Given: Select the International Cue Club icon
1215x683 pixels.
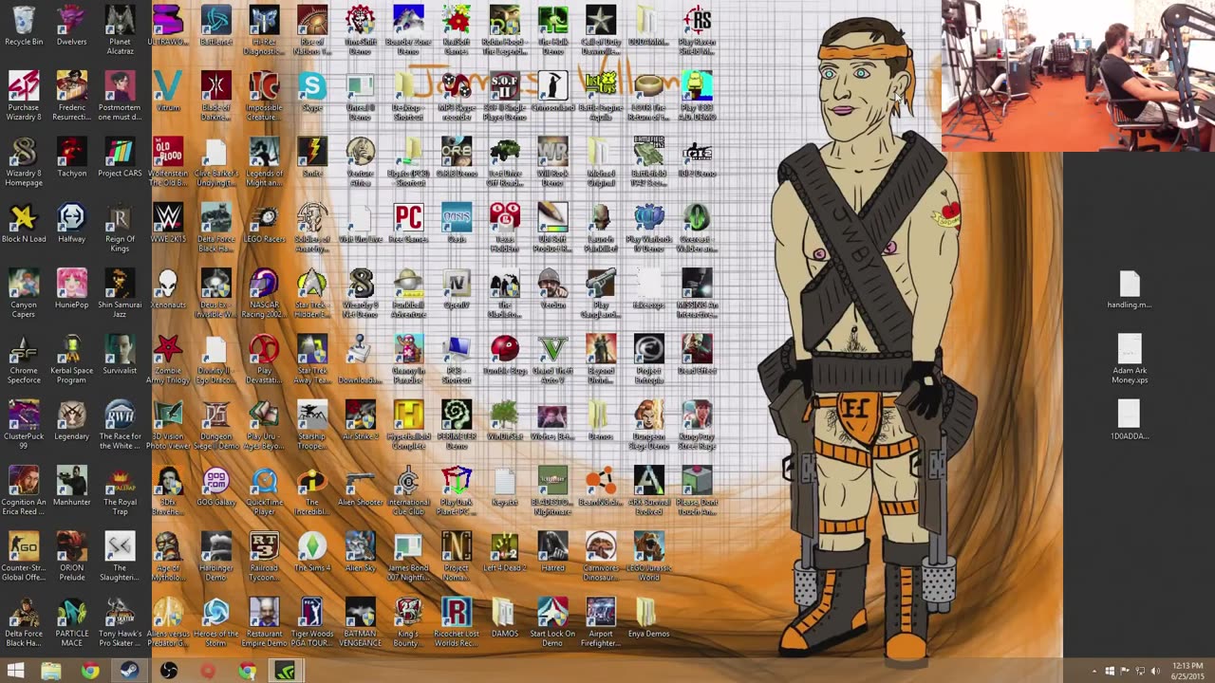Looking at the screenshot, I should coord(408,489).
